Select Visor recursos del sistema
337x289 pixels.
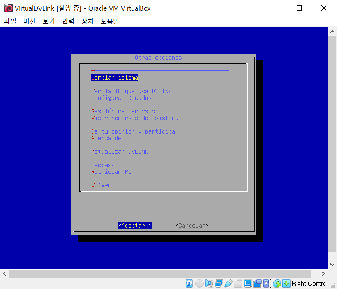135,118
